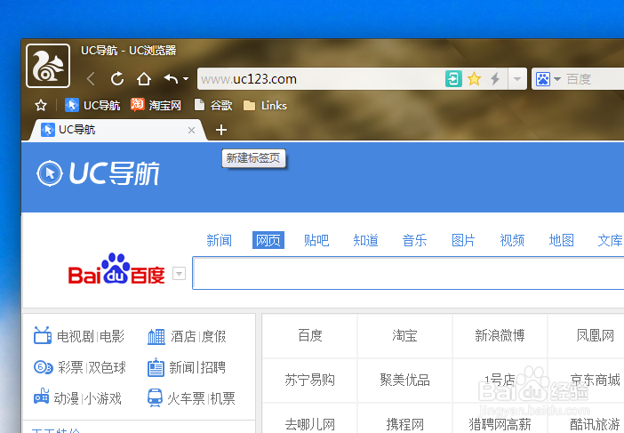This screenshot has height=433, width=624.
Task: Switch search to 贴吧 category
Action: (316, 240)
